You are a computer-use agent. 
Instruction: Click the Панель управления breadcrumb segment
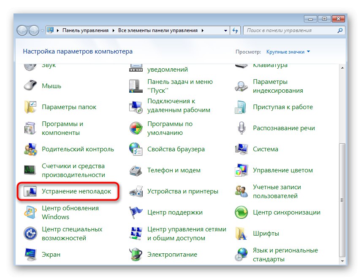[85, 30]
